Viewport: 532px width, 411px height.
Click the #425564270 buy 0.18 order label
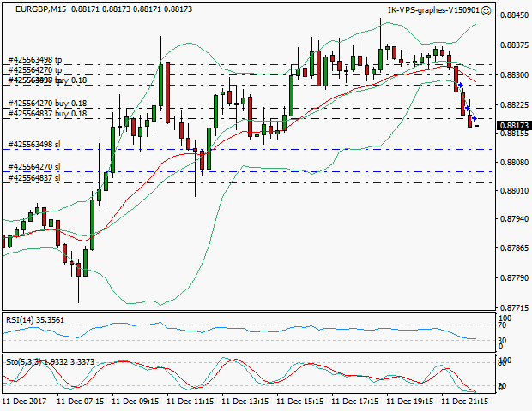click(x=47, y=104)
